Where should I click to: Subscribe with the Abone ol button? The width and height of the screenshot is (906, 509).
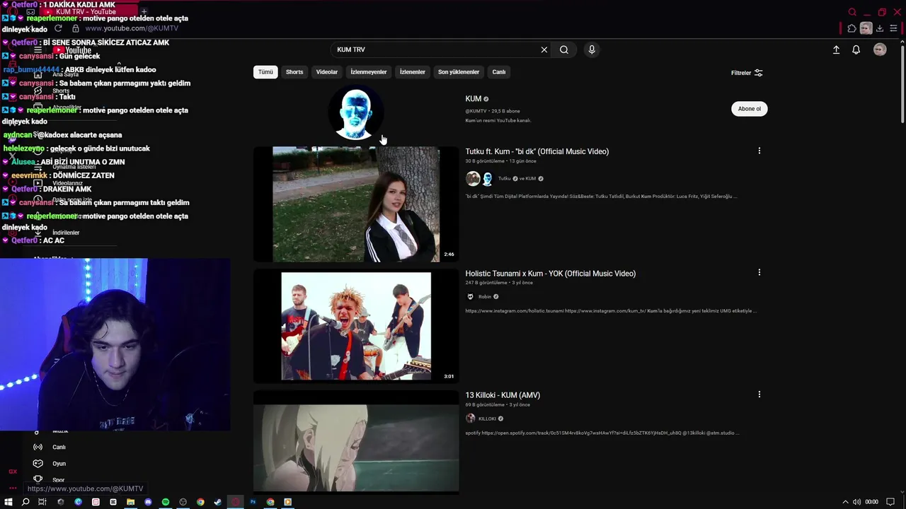[749, 109]
